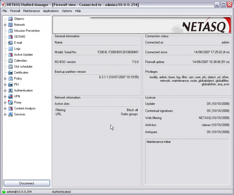Open Certificates via its icon
The image size is (234, 195).
click(x=10, y=72)
